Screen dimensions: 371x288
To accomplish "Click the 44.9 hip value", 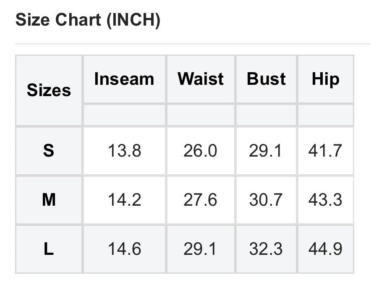I will [x=325, y=249].
